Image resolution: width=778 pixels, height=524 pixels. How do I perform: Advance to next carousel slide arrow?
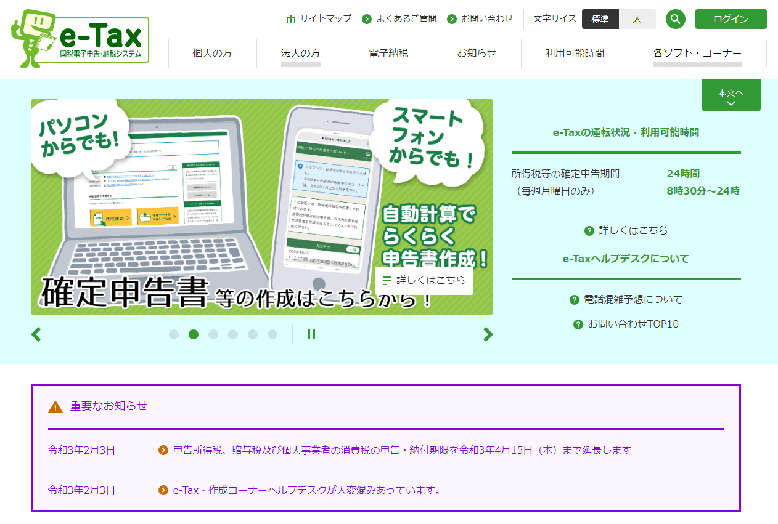pyautogui.click(x=488, y=334)
